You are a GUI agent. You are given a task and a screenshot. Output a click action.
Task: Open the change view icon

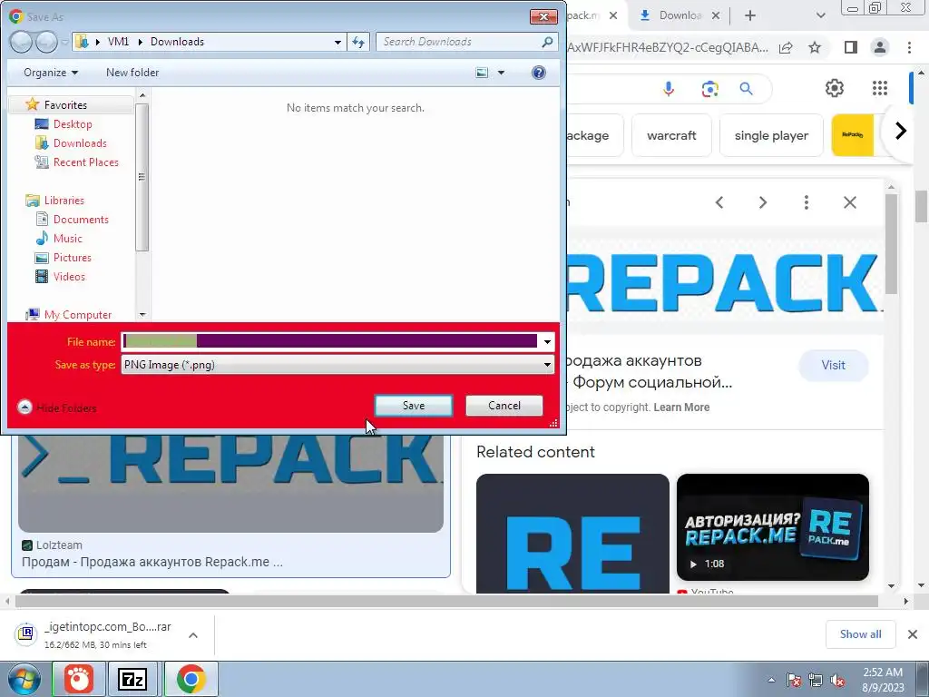483,73
